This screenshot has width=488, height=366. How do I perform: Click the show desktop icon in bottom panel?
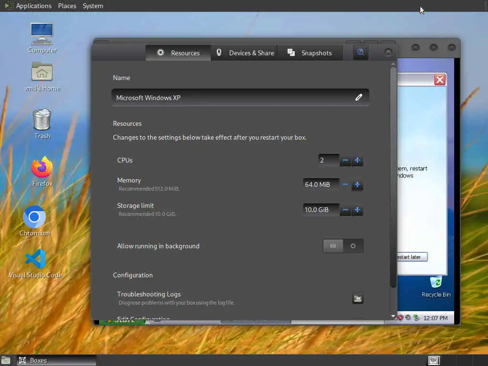(x=6, y=360)
